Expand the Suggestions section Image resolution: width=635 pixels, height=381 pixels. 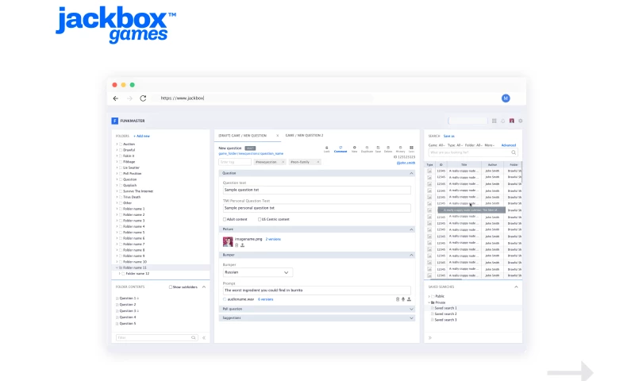click(x=411, y=317)
